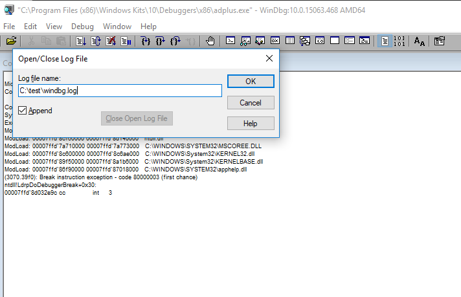
Task: Open the Command window toolbar icon
Action: 231,41
